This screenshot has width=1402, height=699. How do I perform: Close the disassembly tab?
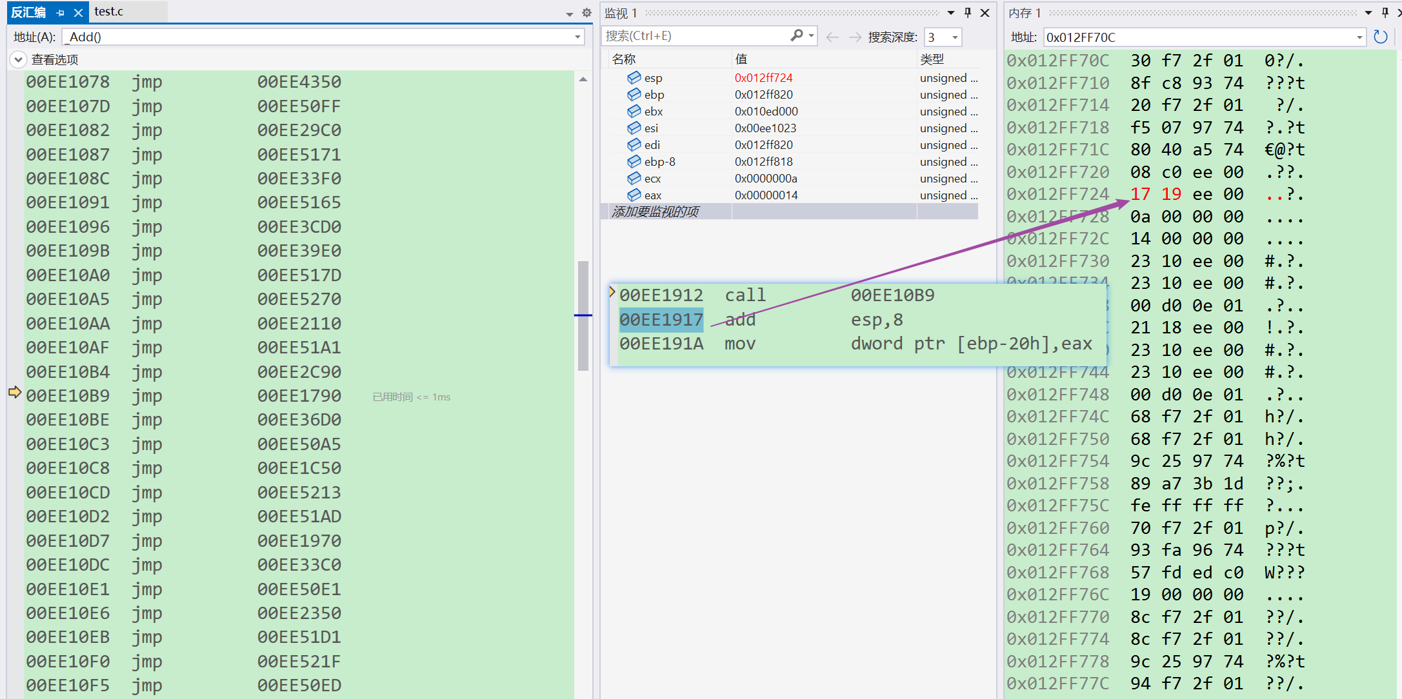point(78,12)
